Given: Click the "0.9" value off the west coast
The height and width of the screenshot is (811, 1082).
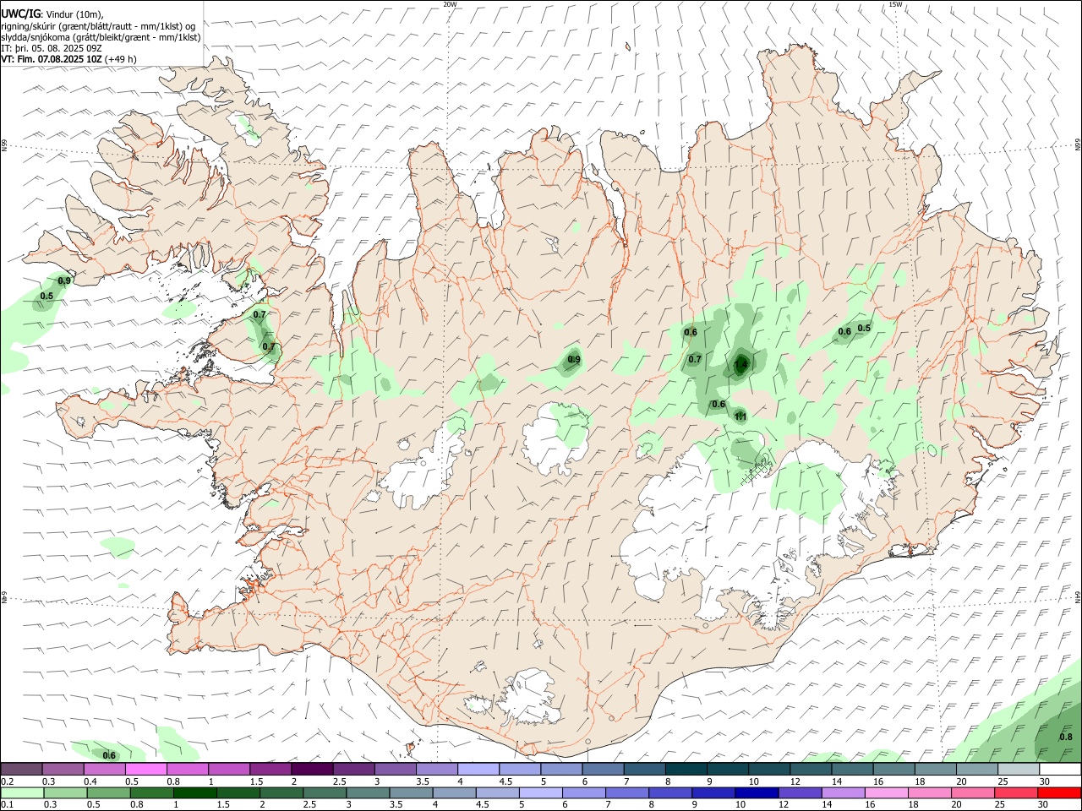Looking at the screenshot, I should (64, 280).
